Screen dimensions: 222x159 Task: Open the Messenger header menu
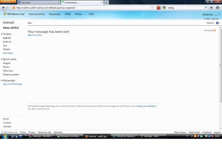pos(55,14)
